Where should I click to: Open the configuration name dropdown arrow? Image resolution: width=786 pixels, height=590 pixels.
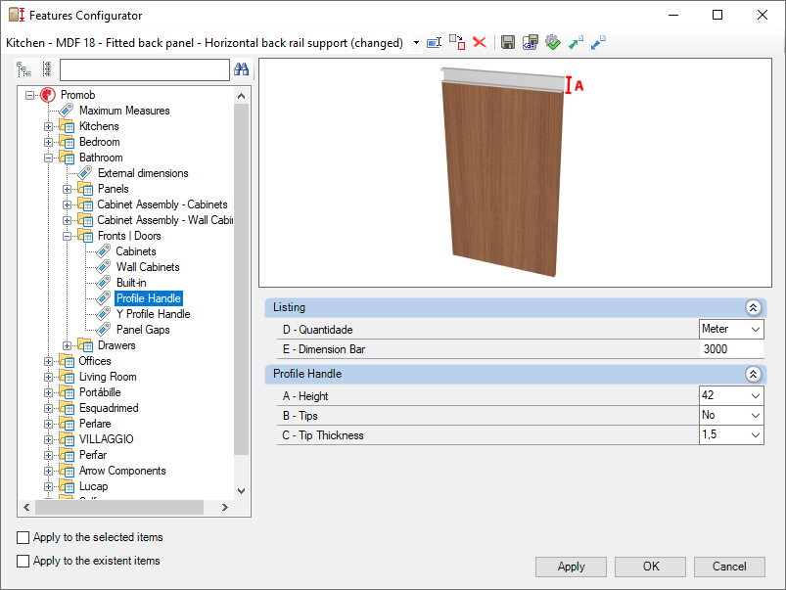coord(416,43)
